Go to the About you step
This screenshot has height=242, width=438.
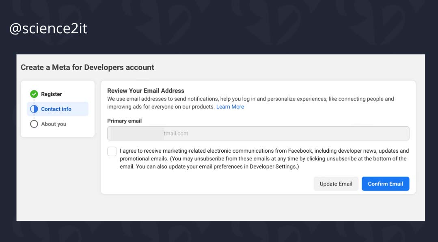click(x=54, y=124)
